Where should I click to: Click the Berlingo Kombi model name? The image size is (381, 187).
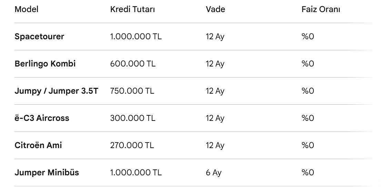tap(45, 64)
